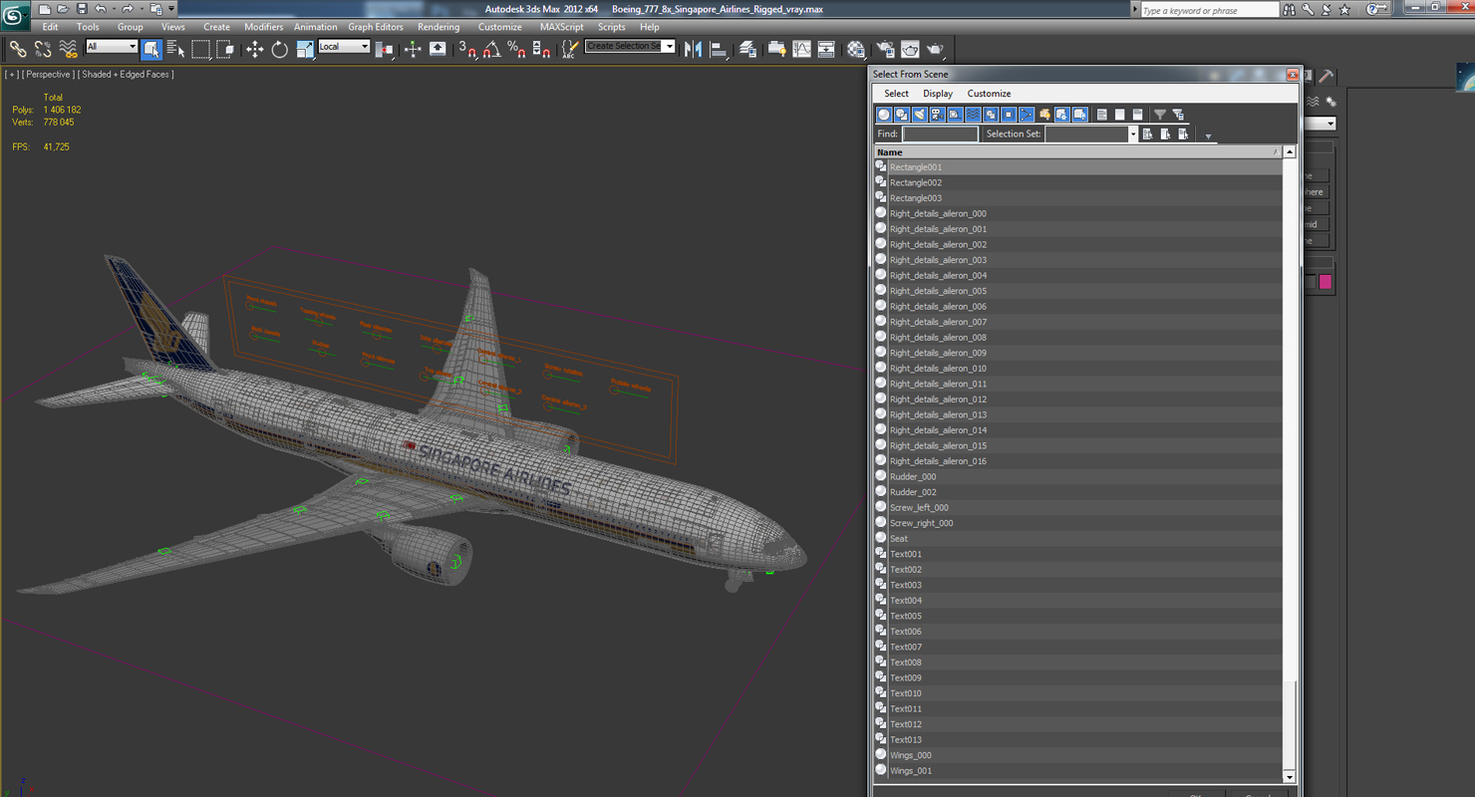Click the Use Pivot Point Center icon

[x=385, y=49]
